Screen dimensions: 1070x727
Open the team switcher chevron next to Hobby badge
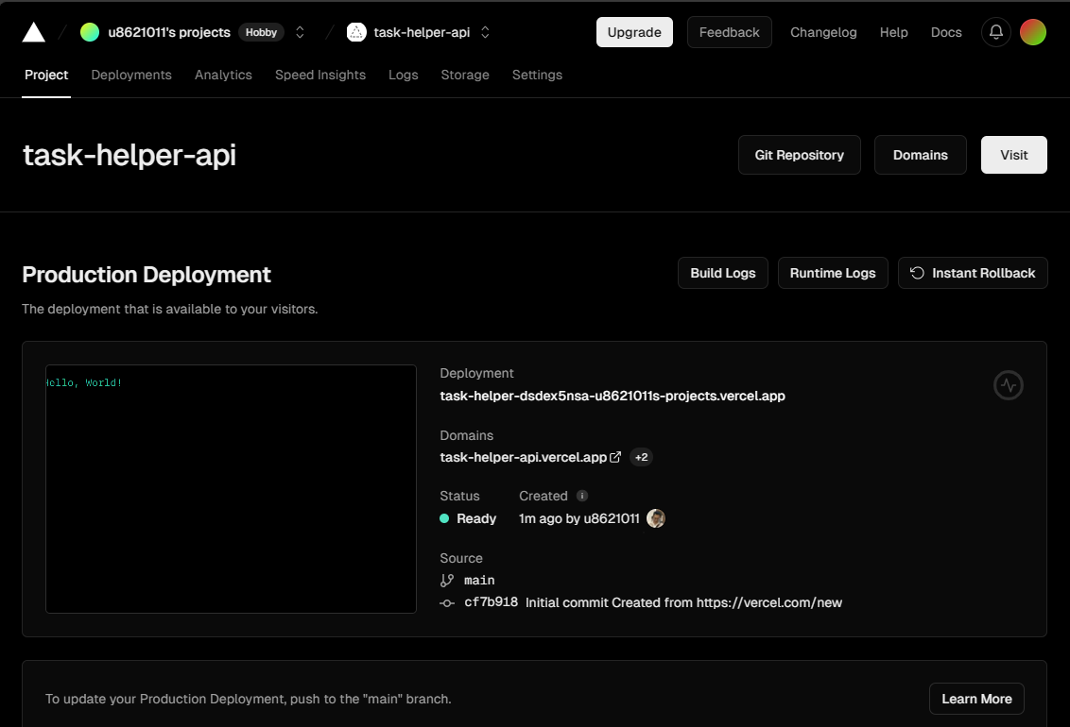(x=300, y=31)
